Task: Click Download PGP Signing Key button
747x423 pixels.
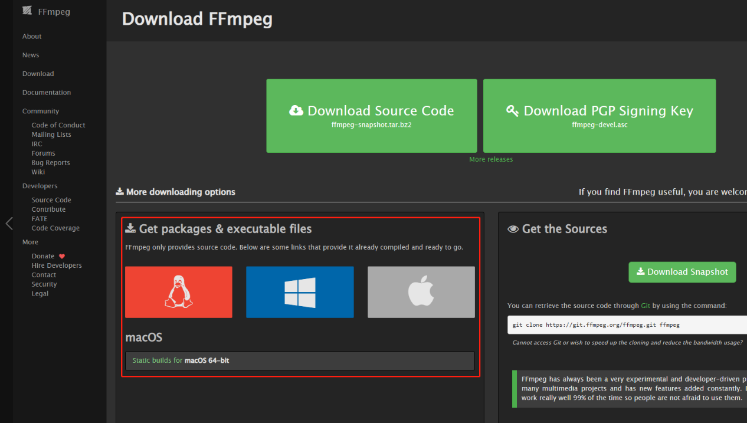Action: 599,116
